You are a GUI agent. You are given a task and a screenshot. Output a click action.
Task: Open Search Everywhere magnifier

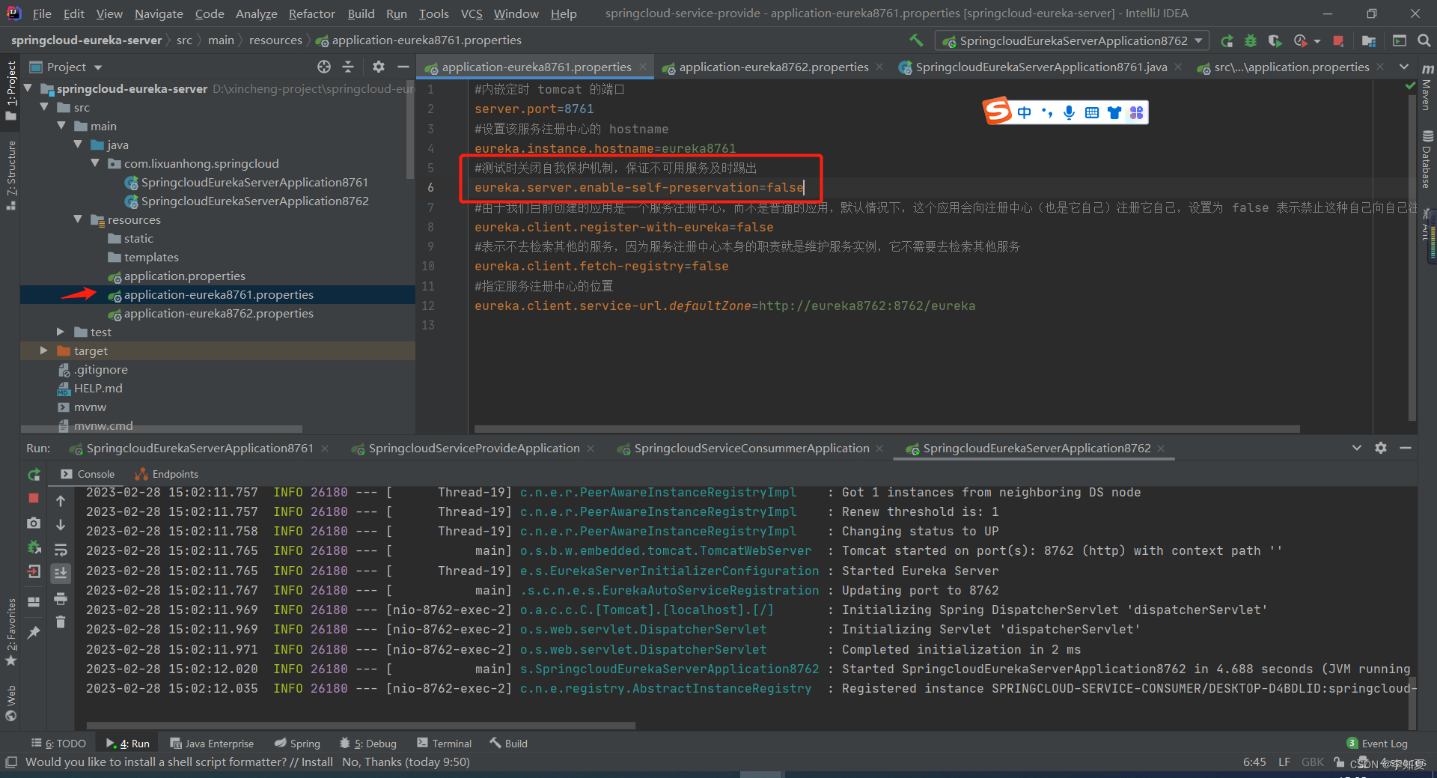click(x=1424, y=40)
